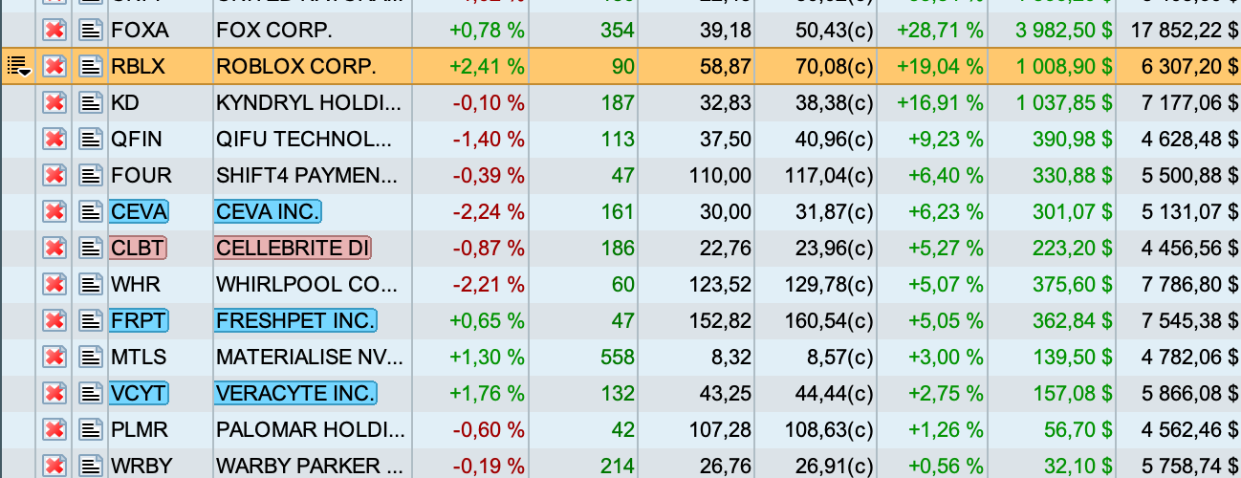Open the note icon beside VCYT

coord(90,394)
